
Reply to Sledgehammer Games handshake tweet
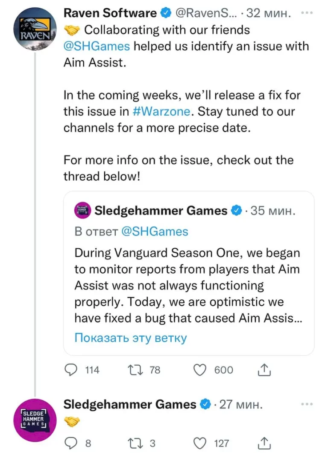click(x=70, y=443)
